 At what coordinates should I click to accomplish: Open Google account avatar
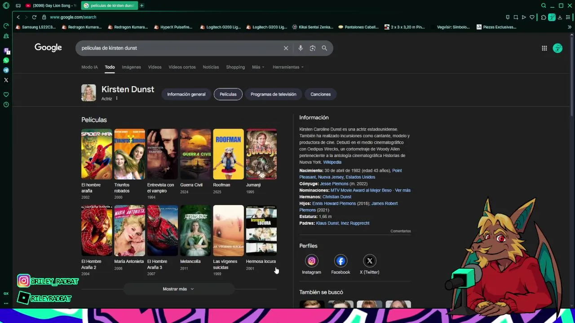557,48
